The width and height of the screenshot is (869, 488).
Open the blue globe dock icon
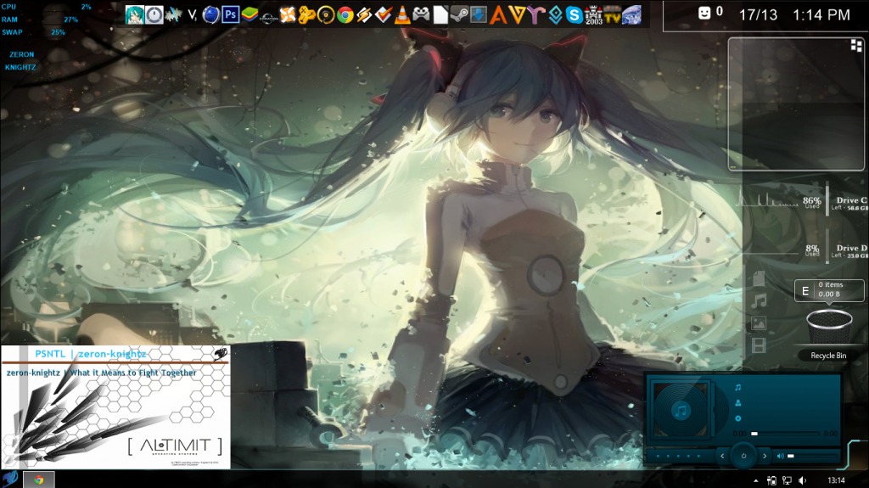click(631, 15)
